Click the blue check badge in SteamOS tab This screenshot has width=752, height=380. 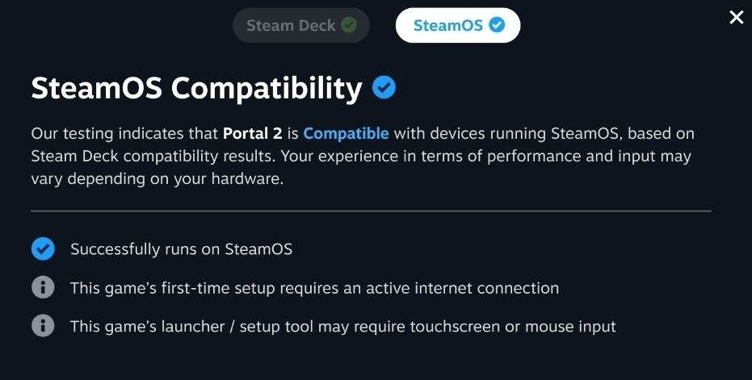(x=497, y=25)
